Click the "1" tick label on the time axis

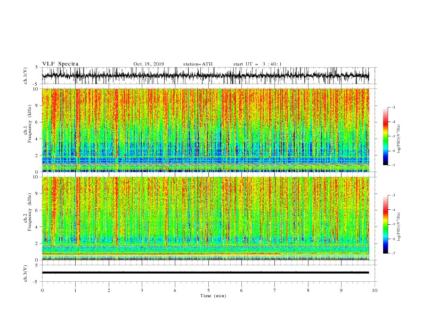pos(76,290)
